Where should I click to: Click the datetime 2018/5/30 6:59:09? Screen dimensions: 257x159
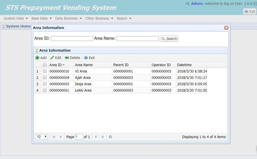point(192,84)
